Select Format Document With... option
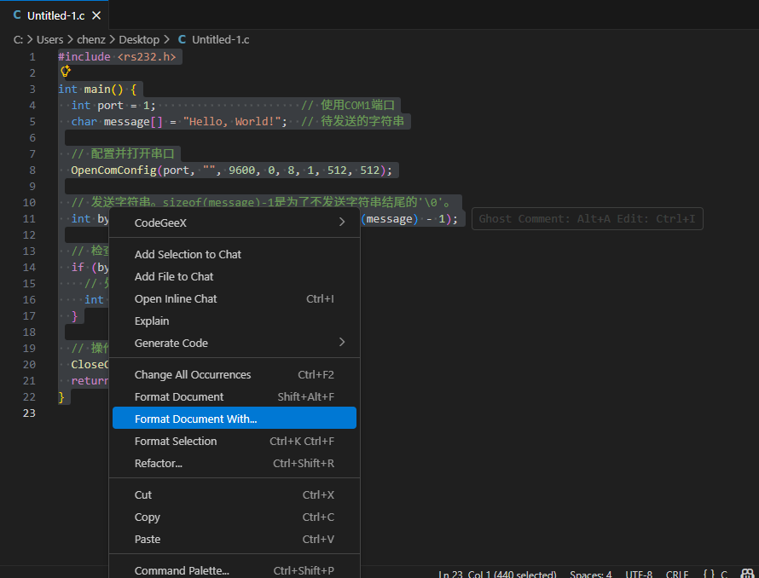Screen dimensions: 759x578 tap(235, 418)
